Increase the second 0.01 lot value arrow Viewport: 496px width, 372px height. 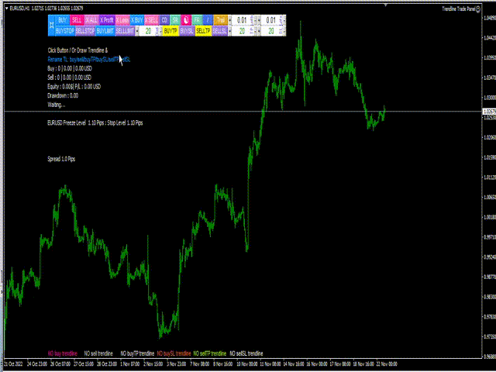point(284,20)
